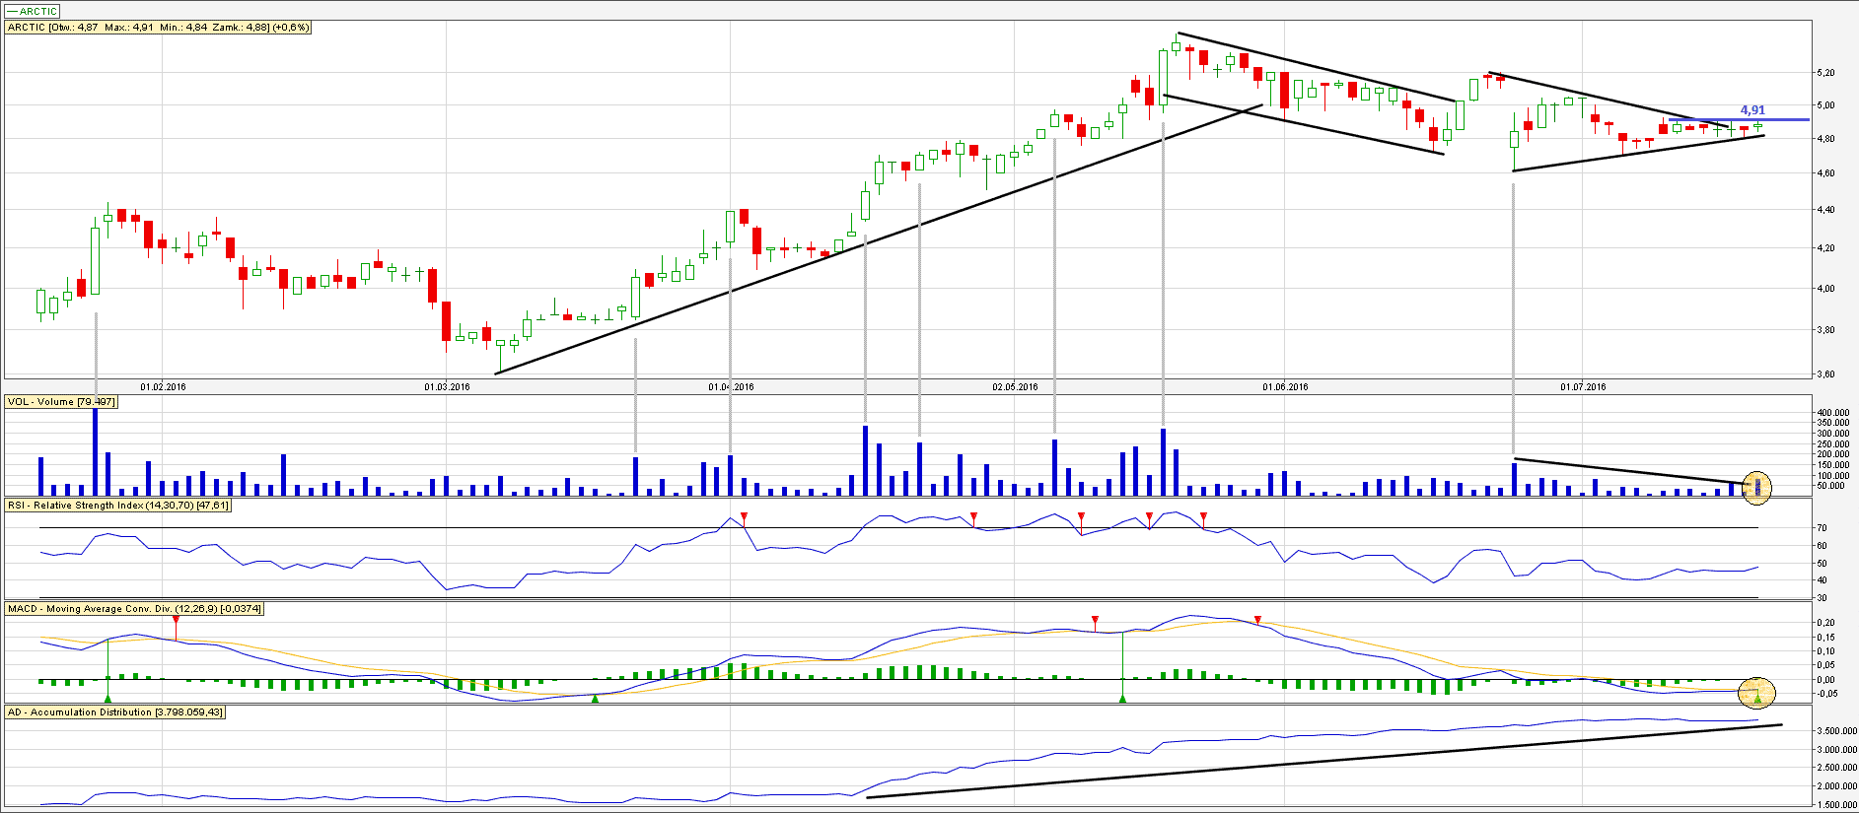This screenshot has height=813, width=1859.
Task: Click the yellow highlight circle in the MACD panel
Action: [x=1756, y=693]
